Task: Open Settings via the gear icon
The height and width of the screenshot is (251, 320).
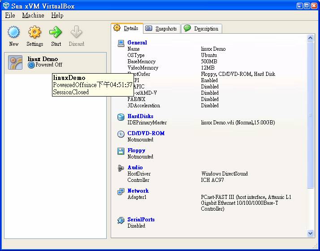Action: [35, 32]
